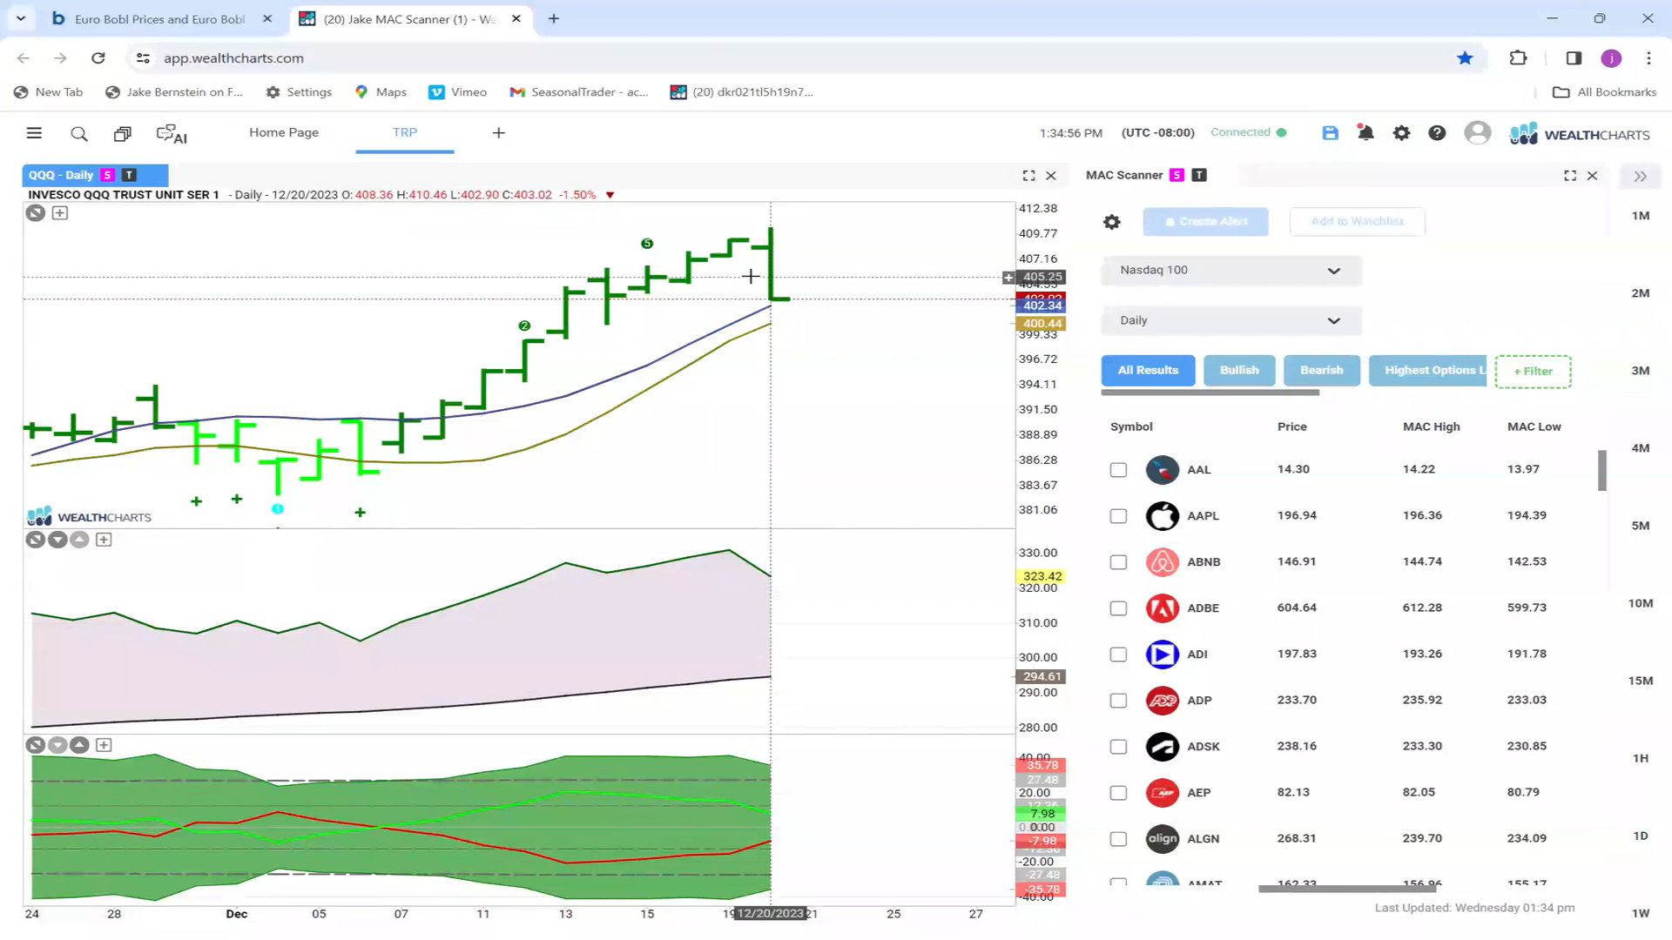Hide indicators on the price pane
Screen dimensions: 1672x940
click(36, 213)
